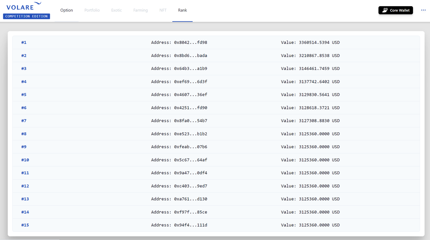Open the Farming tab
The image size is (430, 240).
pyautogui.click(x=140, y=10)
